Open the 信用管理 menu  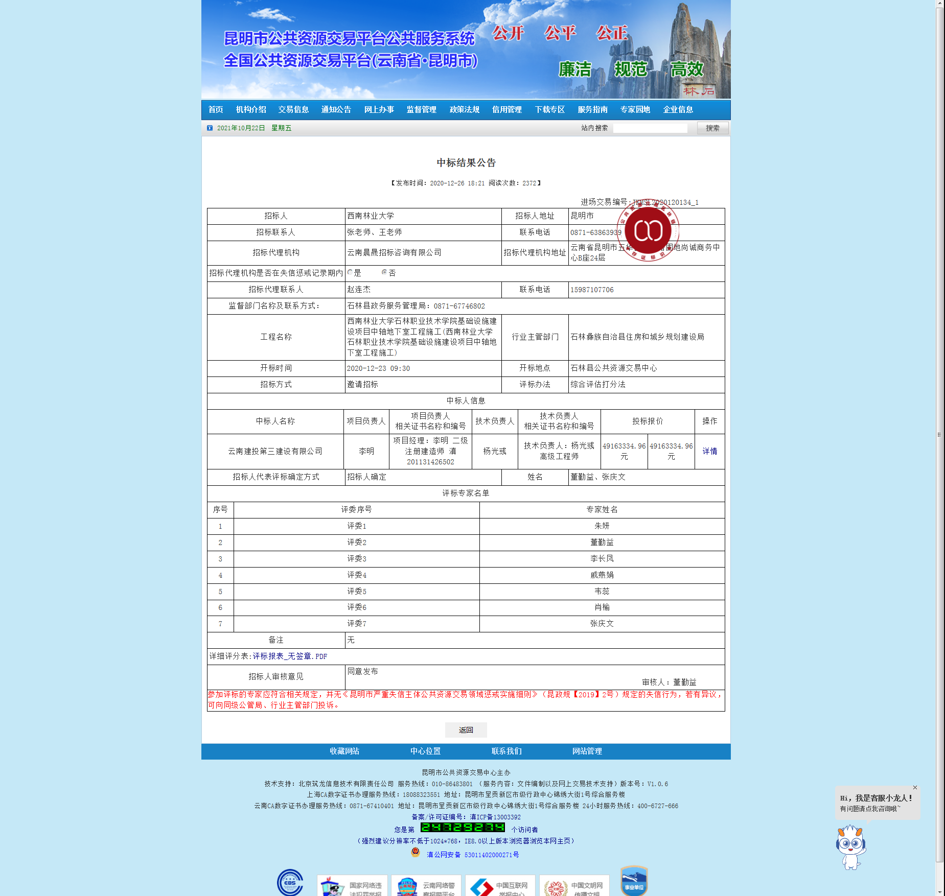pos(507,110)
